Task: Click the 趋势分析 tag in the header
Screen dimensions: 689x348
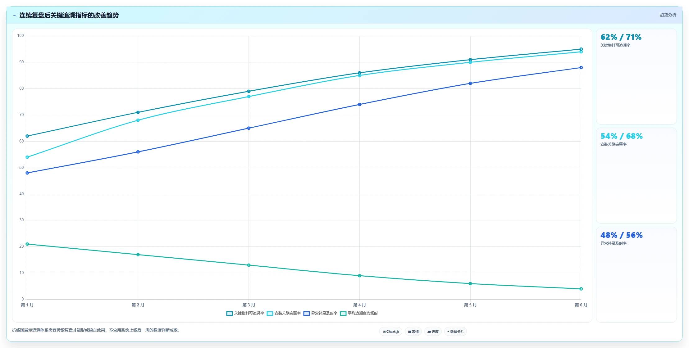Action: pos(668,15)
